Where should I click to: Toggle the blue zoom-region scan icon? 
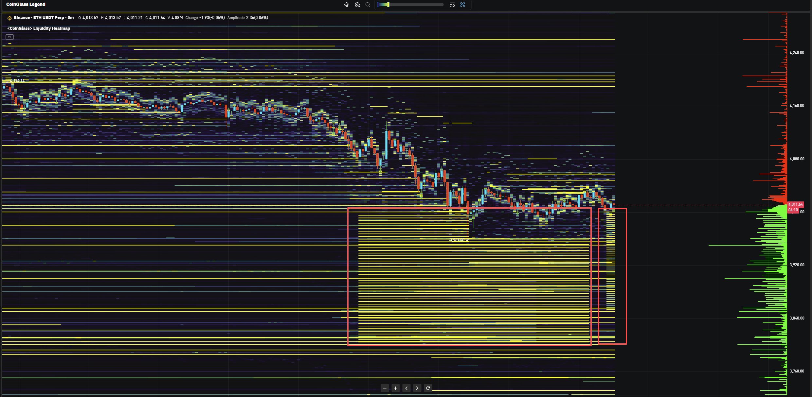coord(462,5)
